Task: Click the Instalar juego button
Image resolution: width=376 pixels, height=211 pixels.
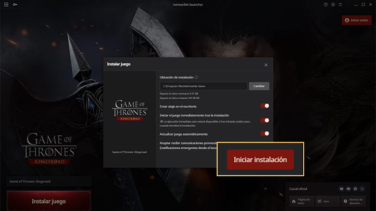Action: (49, 201)
